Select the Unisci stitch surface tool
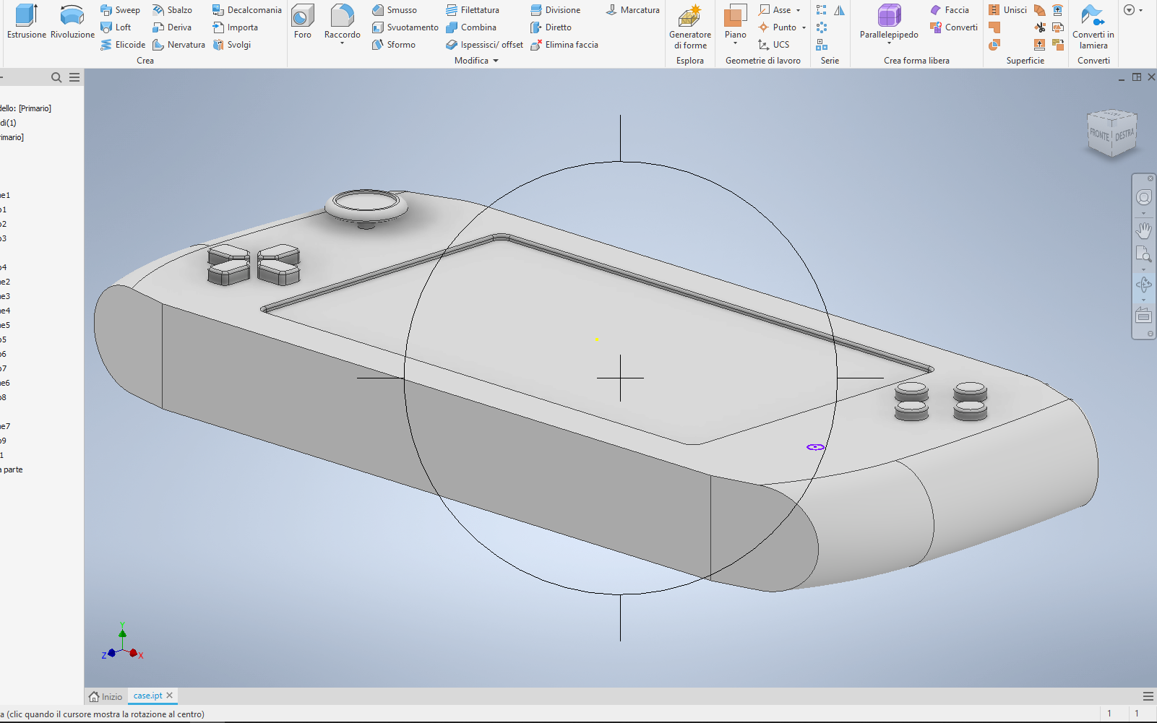The width and height of the screenshot is (1157, 723). point(1007,10)
